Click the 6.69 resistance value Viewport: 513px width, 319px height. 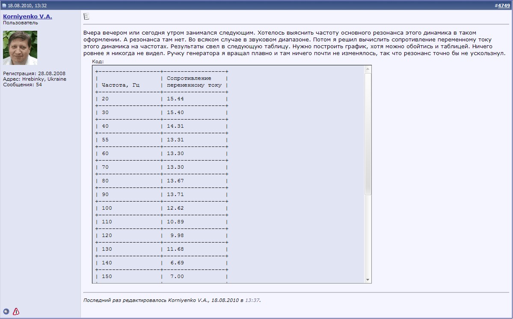177,263
